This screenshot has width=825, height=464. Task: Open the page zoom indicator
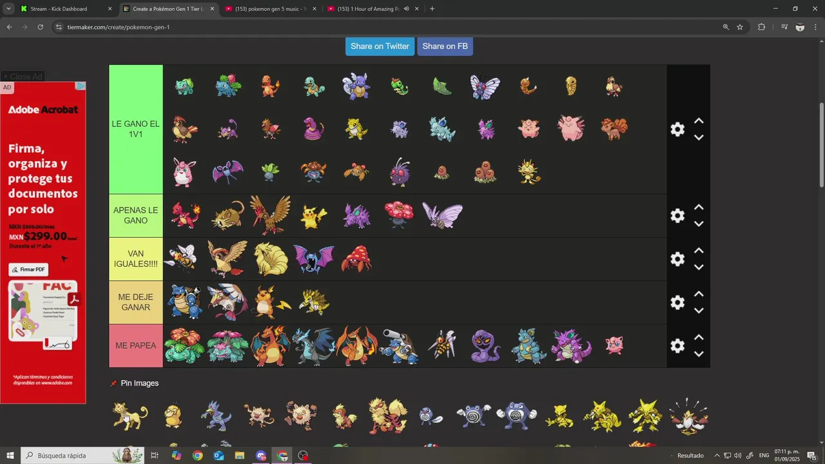726,27
